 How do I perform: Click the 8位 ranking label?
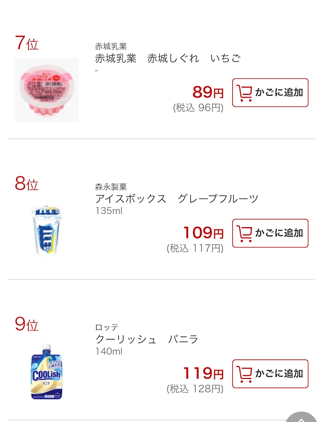pyautogui.click(x=27, y=184)
